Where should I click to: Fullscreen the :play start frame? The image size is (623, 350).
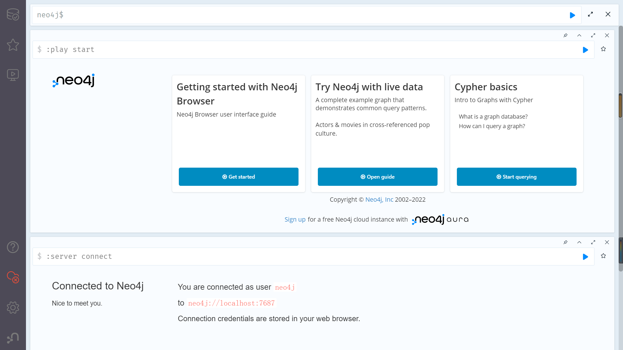[593, 35]
